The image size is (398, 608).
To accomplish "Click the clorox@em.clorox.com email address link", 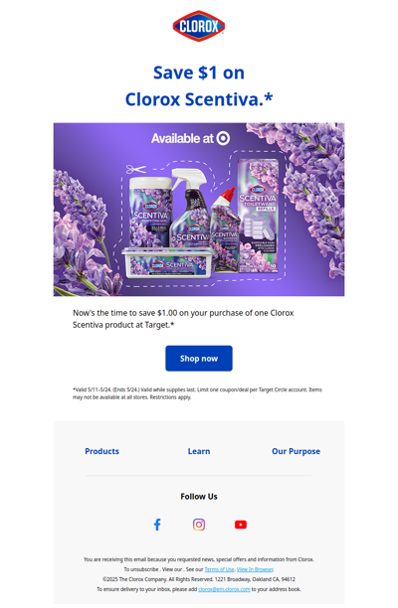I will coord(224,589).
